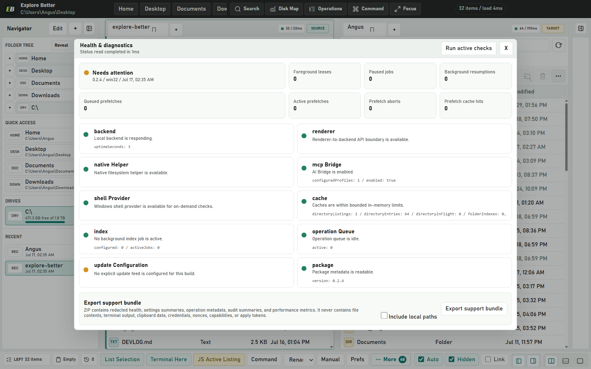Open the Rename dropdown in the bottom bar
The image size is (591, 369).
(x=299, y=360)
